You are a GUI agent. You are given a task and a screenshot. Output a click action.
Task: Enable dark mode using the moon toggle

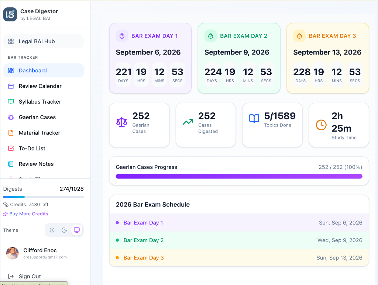64,230
